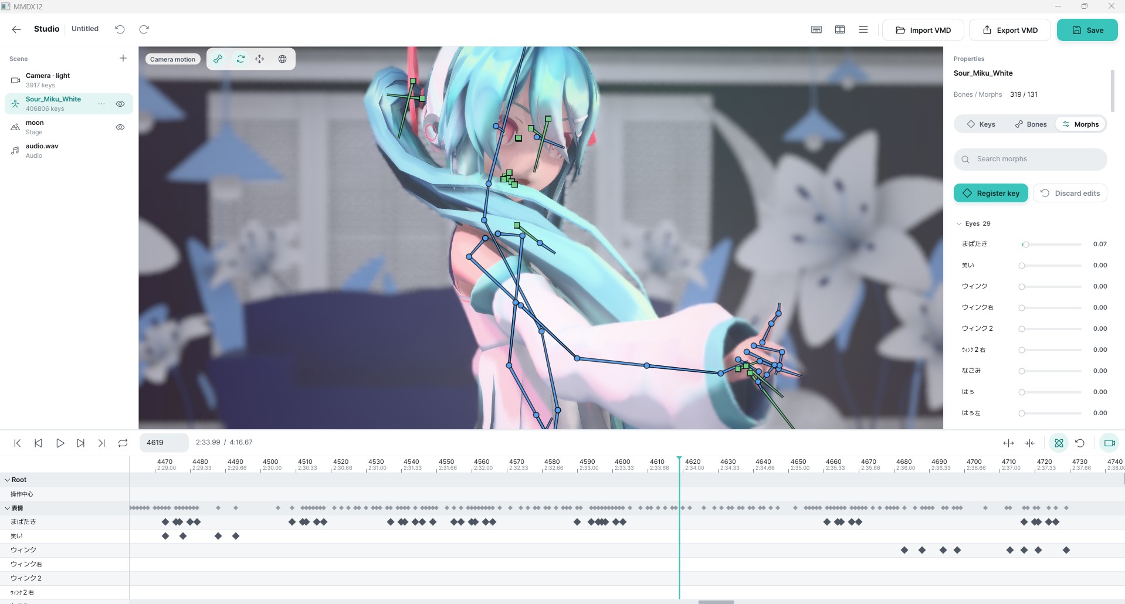1125x604 pixels.
Task: Hide the moon stage visibility
Action: (x=120, y=127)
